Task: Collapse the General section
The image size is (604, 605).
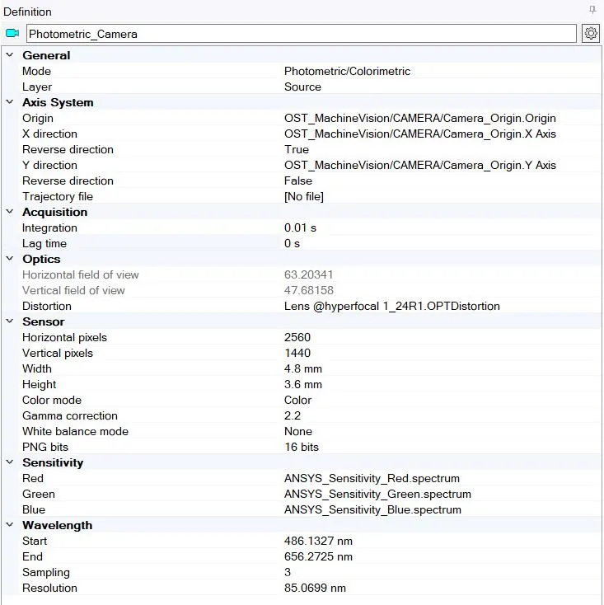Action: pos(10,55)
